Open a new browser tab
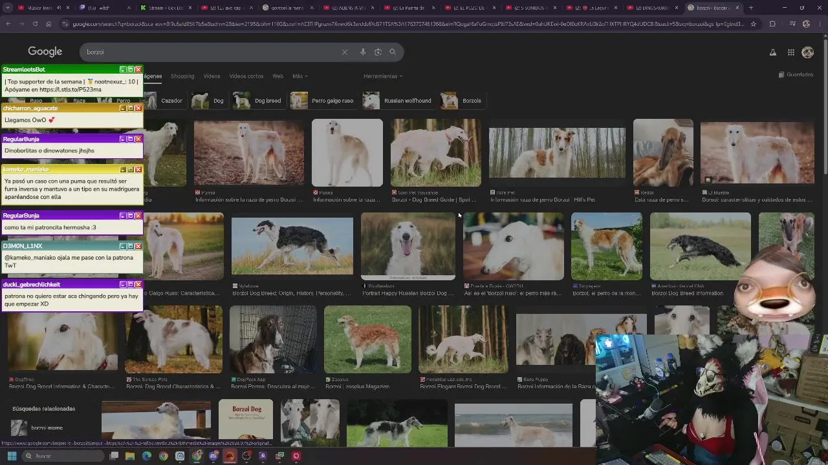The width and height of the screenshot is (828, 465). [751, 8]
